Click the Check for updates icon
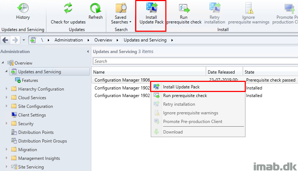 tap(68, 8)
